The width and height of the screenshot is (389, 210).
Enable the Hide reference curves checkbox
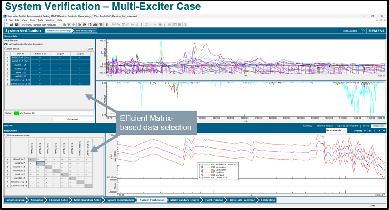tap(6, 135)
